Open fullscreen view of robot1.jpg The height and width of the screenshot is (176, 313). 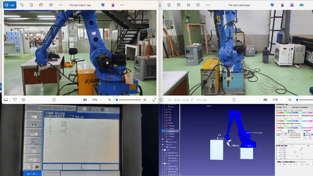tap(154, 100)
